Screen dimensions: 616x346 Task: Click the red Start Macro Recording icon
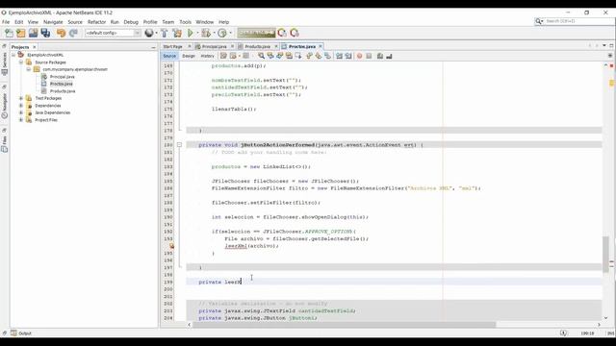359,56
